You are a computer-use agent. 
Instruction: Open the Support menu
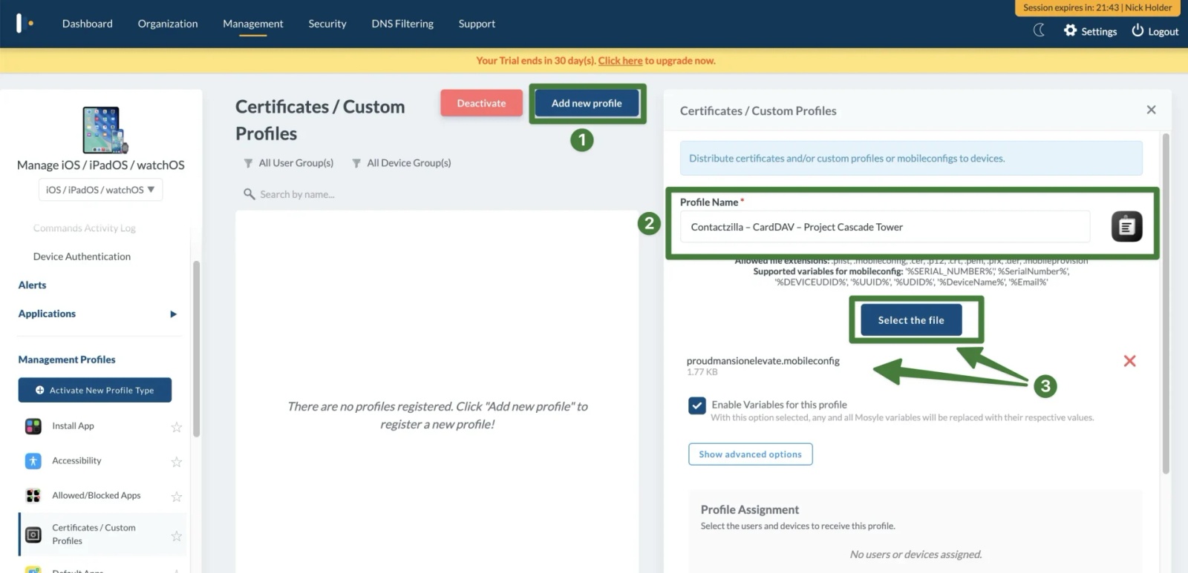tap(477, 24)
